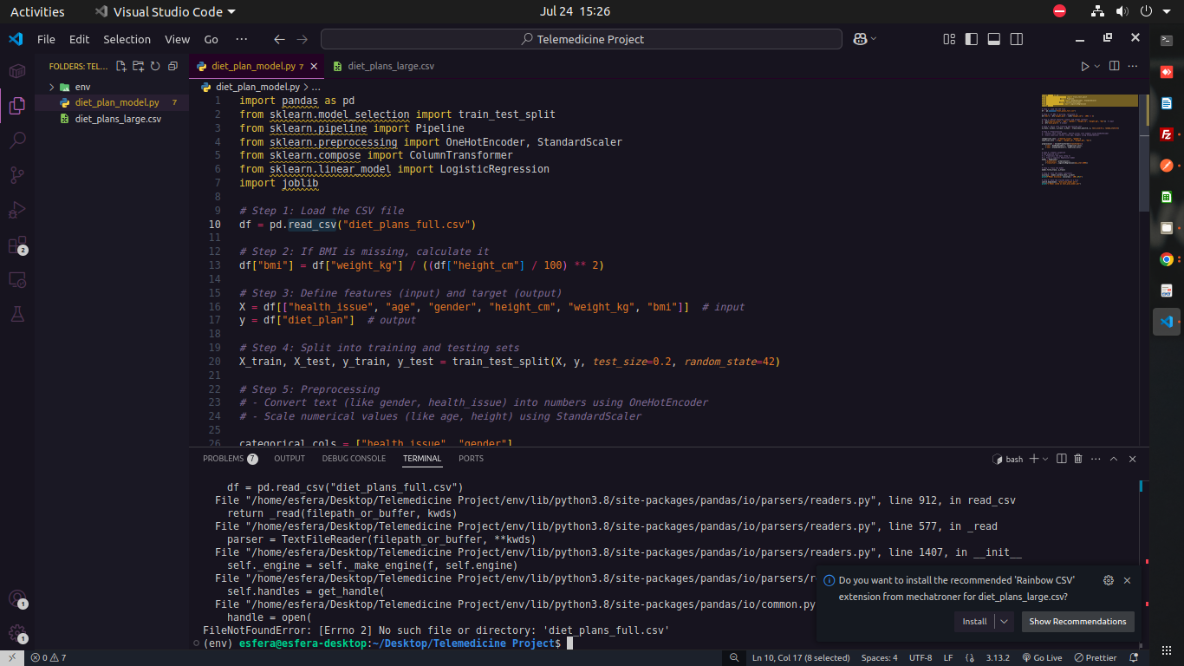
Task: Install the Rainbow CSV extension
Action: pos(974,621)
